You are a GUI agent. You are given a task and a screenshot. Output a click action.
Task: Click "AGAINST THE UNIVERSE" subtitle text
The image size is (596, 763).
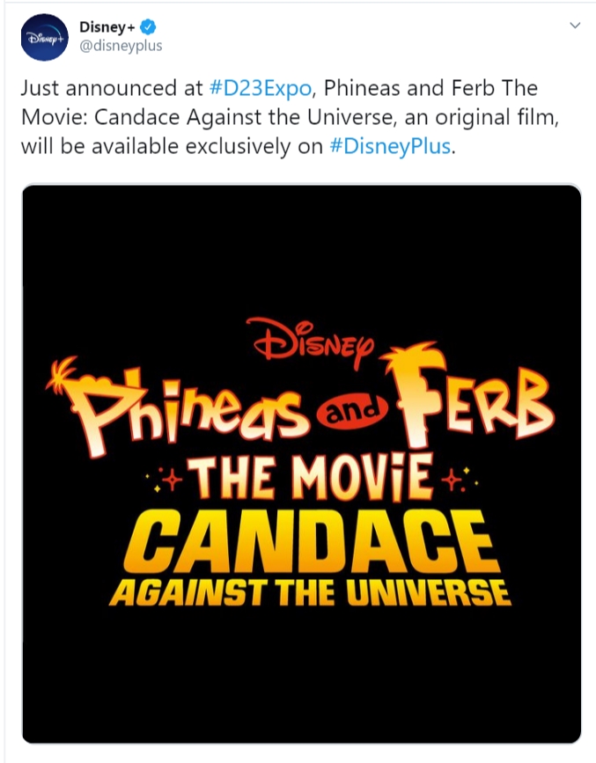point(309,593)
